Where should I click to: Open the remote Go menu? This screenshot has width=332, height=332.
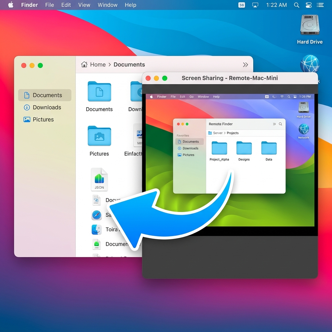pos(191,97)
